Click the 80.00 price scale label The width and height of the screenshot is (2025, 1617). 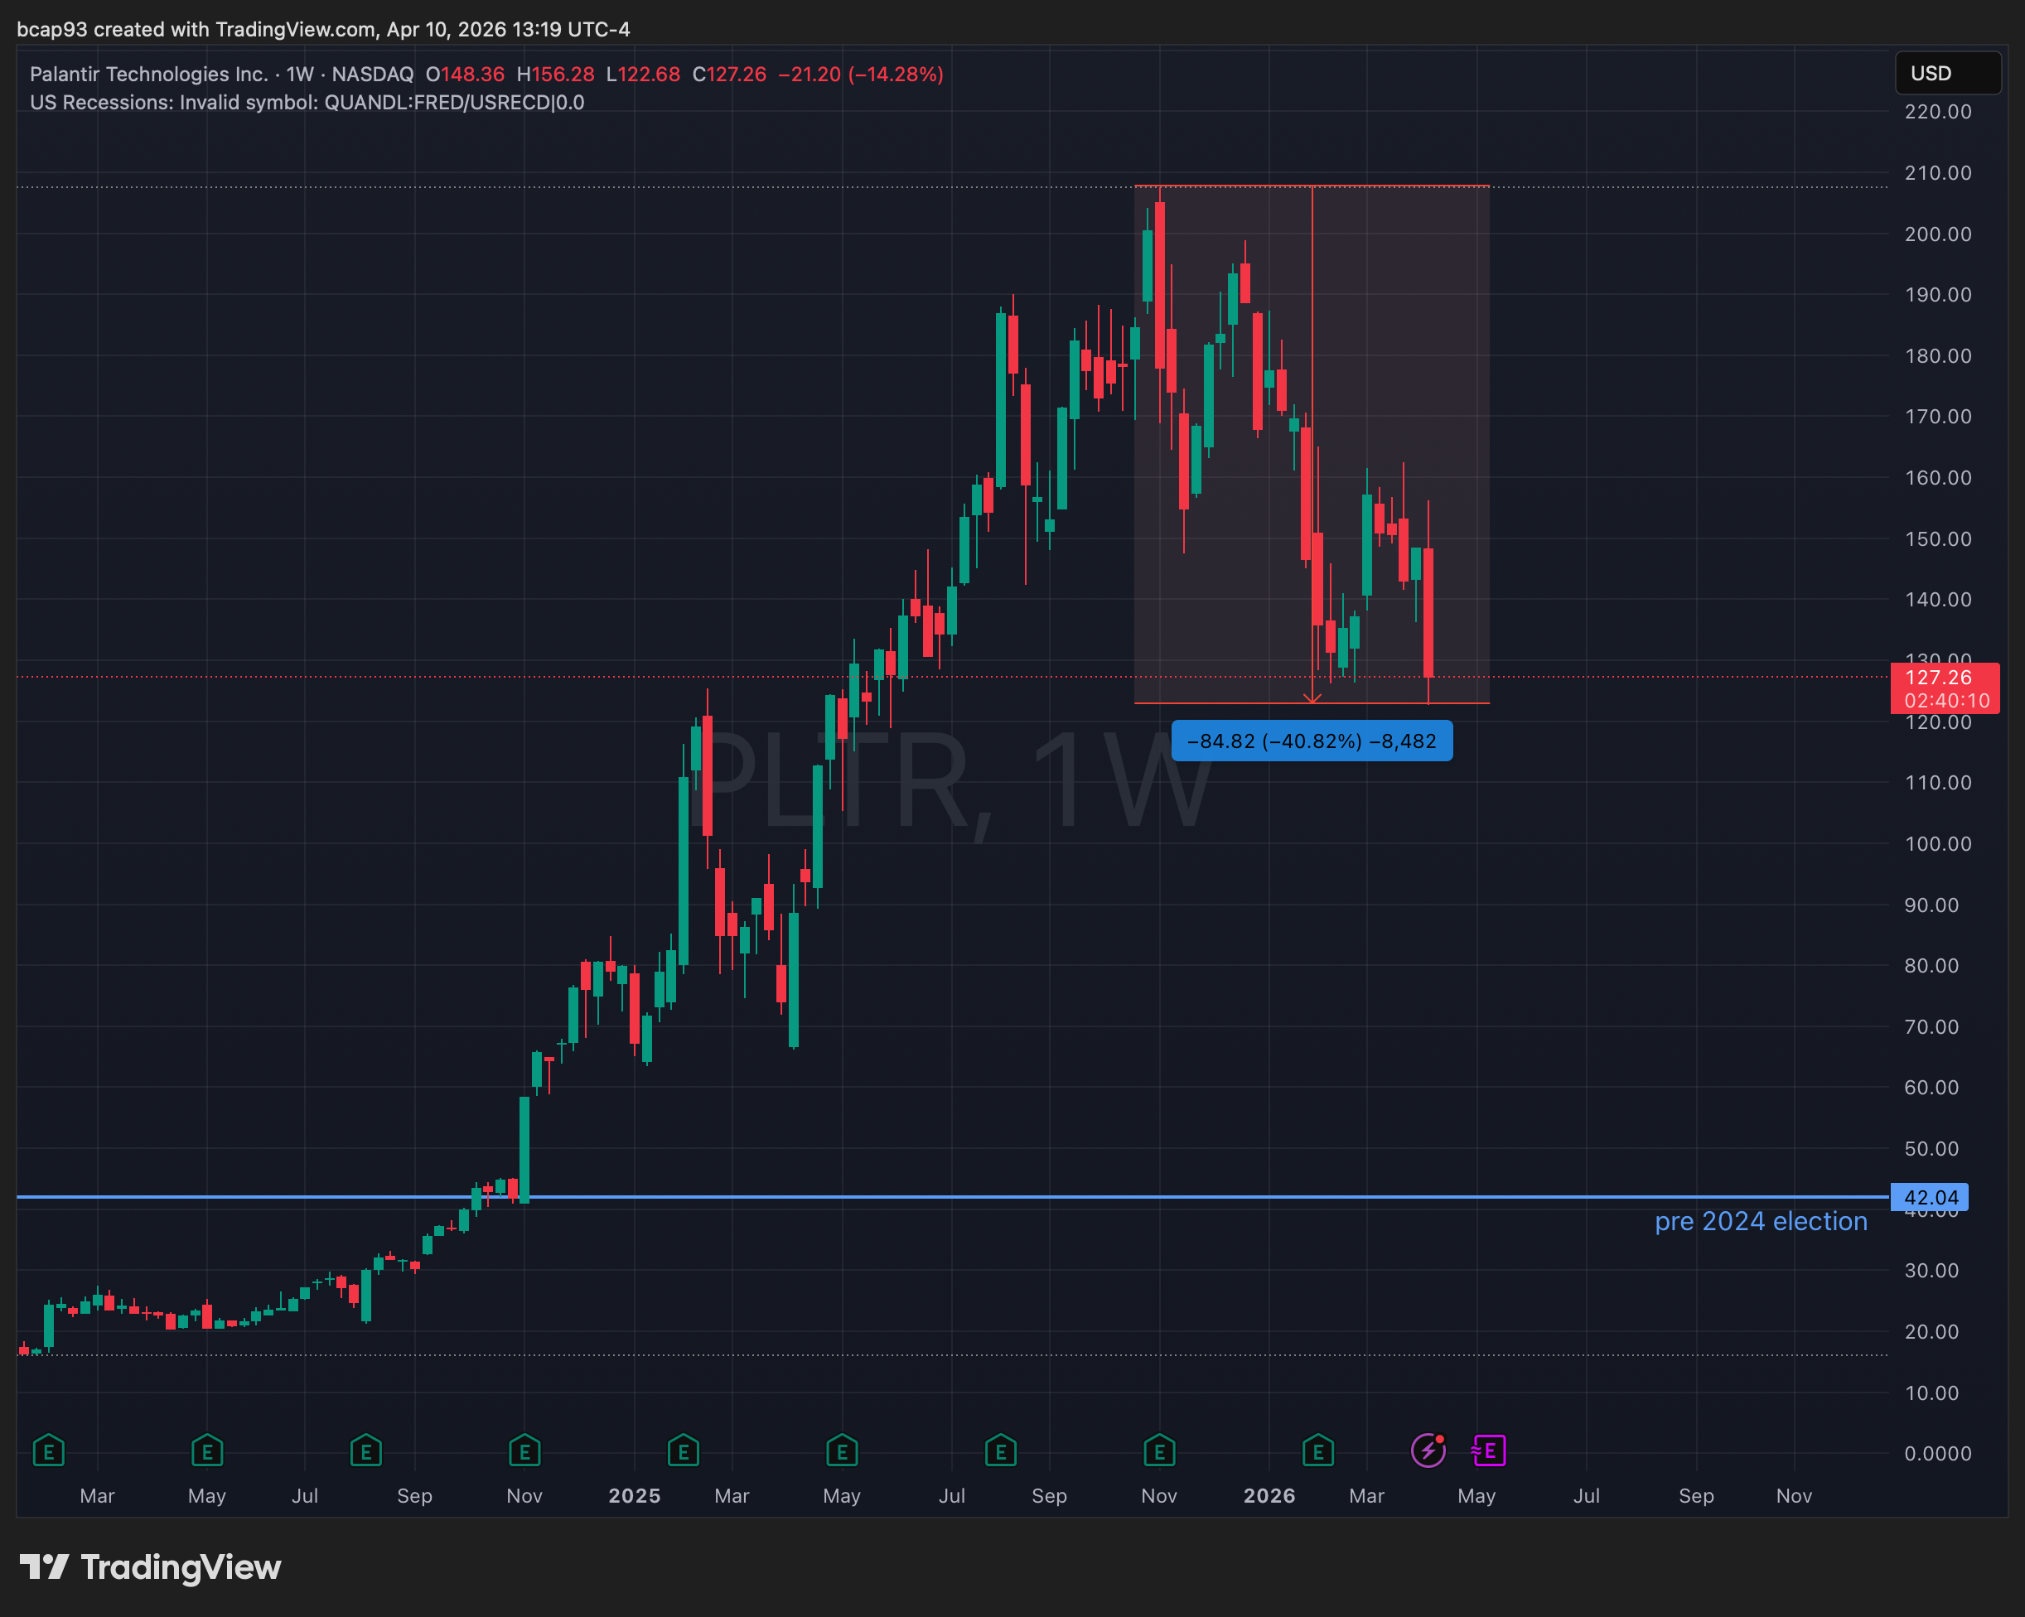point(1931,965)
